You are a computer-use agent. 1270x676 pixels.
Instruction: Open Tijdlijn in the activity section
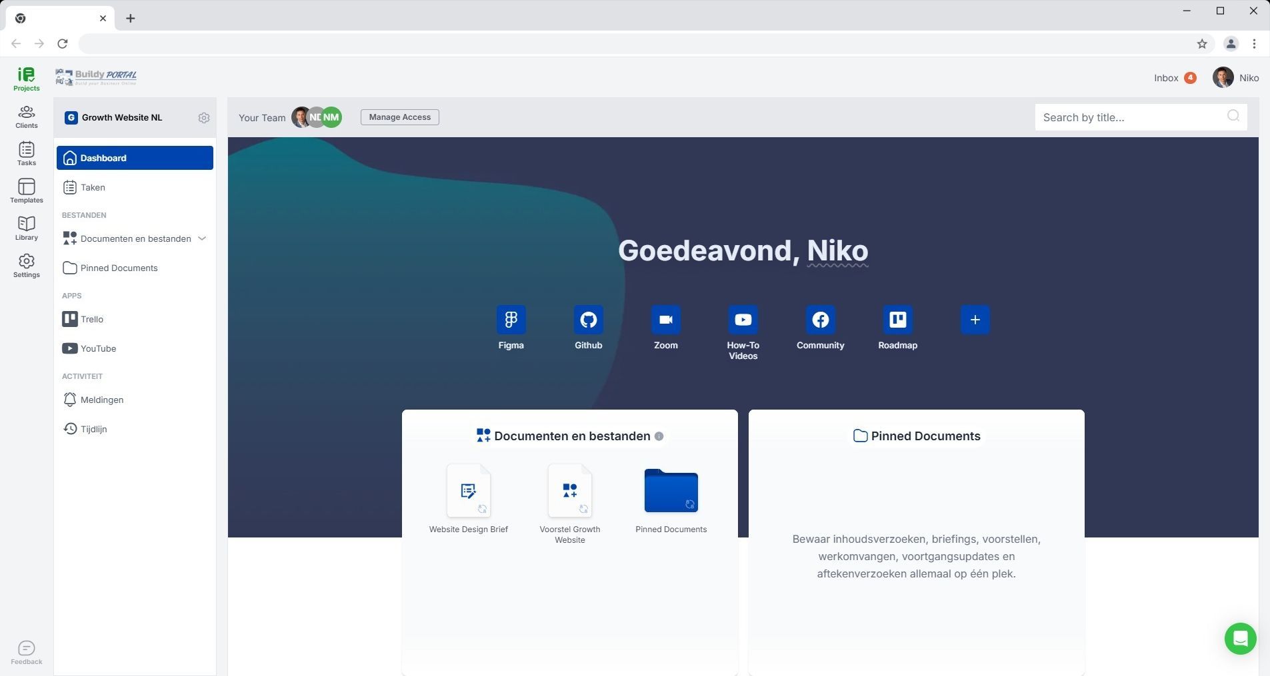click(93, 430)
